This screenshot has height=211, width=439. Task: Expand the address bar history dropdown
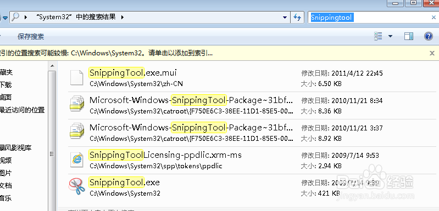(285, 18)
